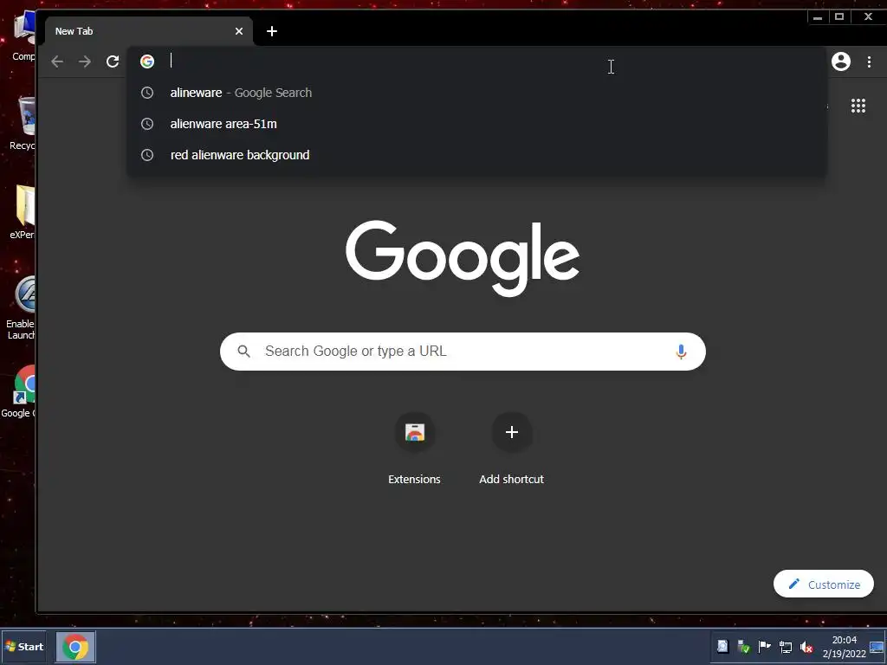Click the first system tray icon
The image size is (887, 665).
point(722,647)
